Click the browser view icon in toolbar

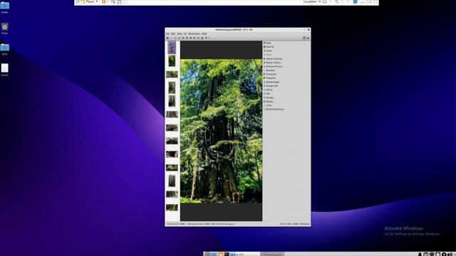167,38
